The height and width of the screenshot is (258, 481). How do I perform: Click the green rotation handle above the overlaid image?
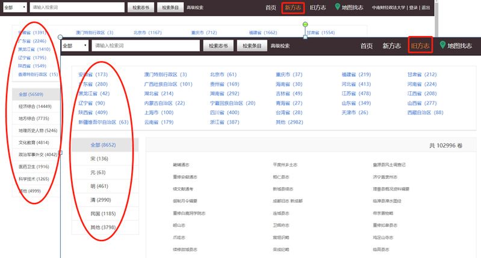pos(305,25)
